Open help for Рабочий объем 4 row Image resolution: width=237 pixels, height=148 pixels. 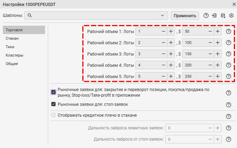pos(229,65)
